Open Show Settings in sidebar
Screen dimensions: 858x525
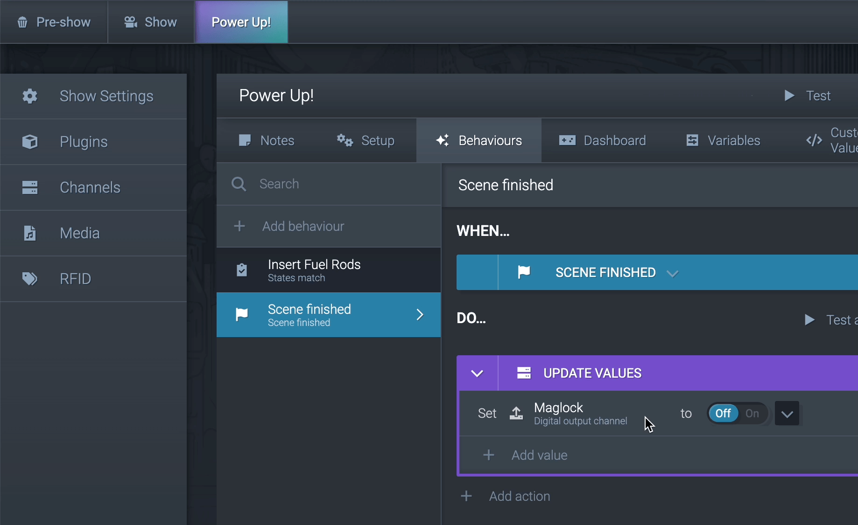click(93, 96)
